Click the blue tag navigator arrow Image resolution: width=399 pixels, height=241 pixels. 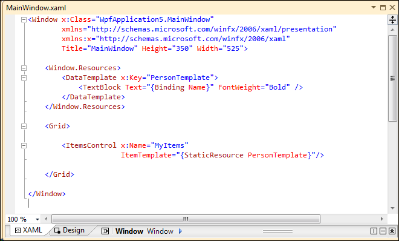(180, 231)
